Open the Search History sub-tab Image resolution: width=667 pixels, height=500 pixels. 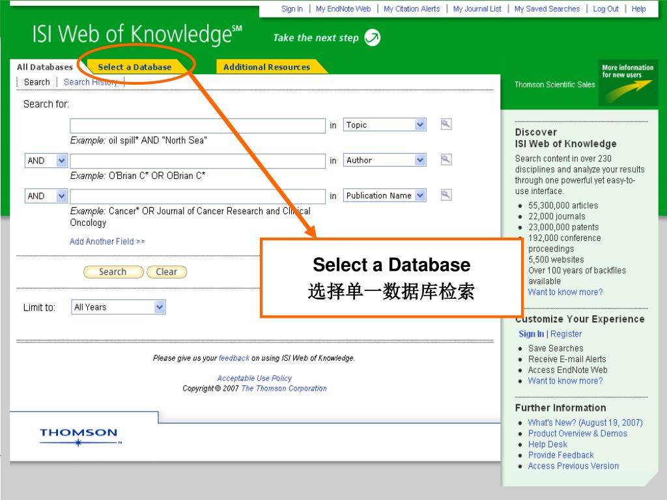coord(91,82)
